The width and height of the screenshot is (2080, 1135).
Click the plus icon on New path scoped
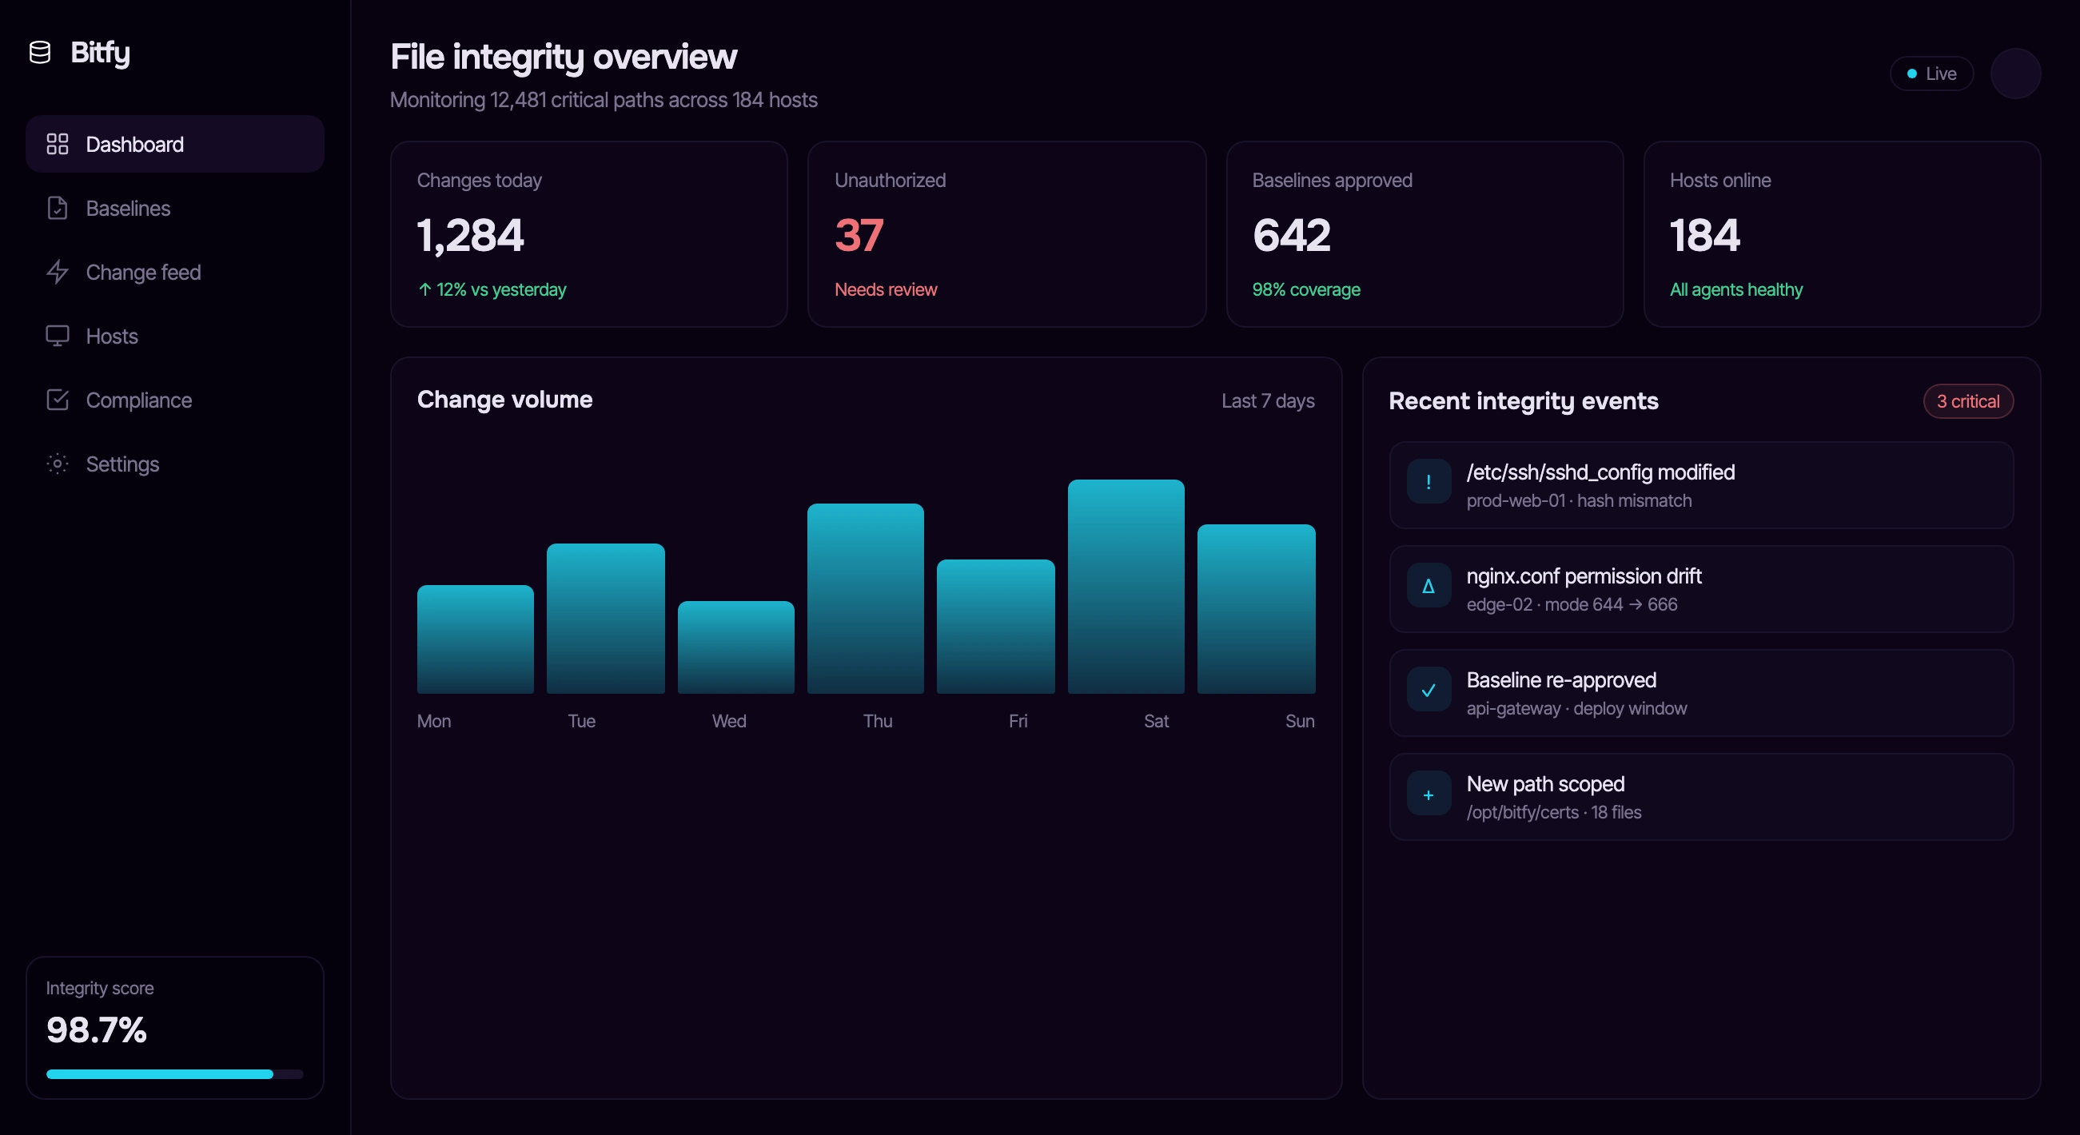coord(1429,794)
